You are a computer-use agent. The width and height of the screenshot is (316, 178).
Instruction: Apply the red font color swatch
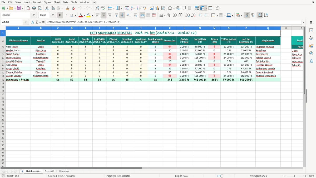coord(81,15)
